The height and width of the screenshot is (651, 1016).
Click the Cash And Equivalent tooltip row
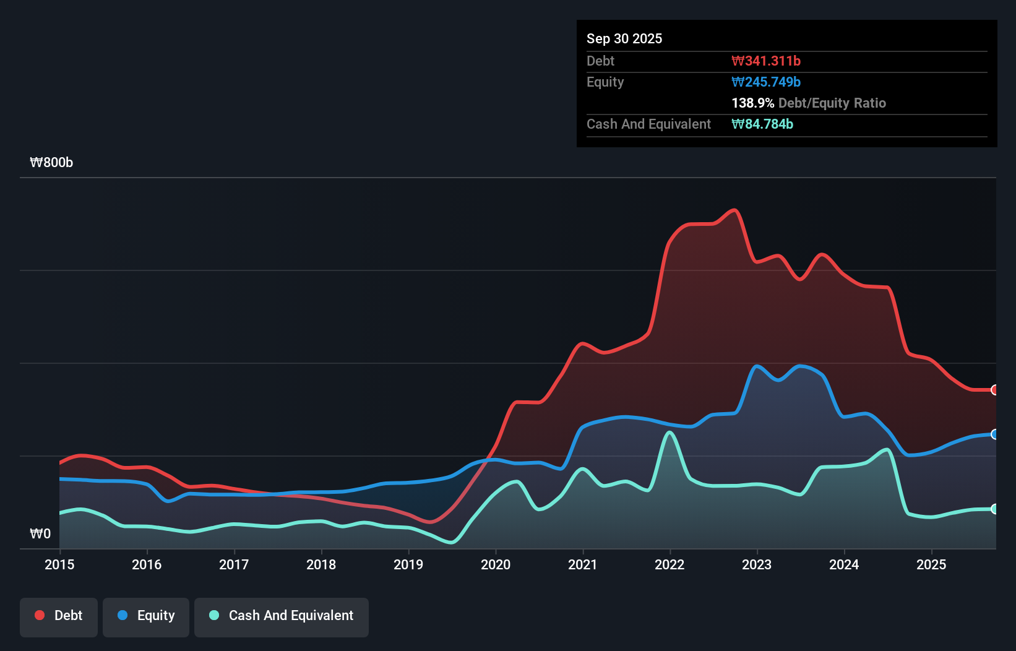[648, 124]
